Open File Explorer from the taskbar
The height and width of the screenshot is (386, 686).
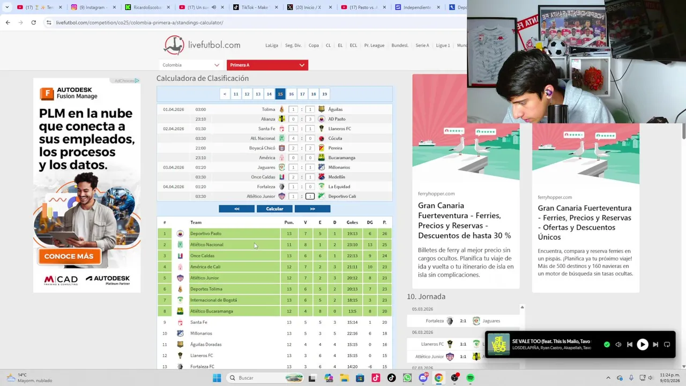click(344, 378)
